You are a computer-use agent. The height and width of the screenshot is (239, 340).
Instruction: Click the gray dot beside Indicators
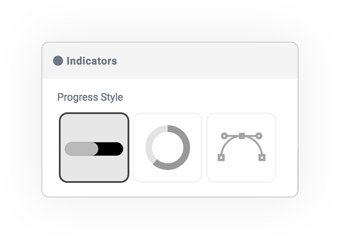[58, 61]
